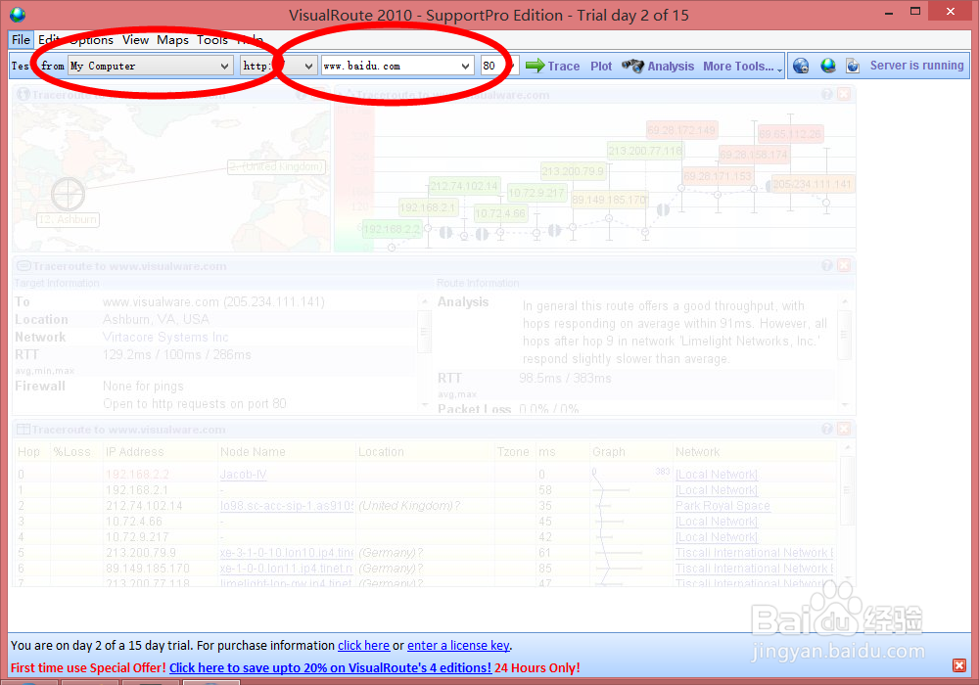Open the www.baidu.com address dropdown list
Image resolution: width=979 pixels, height=685 pixels.
(465, 67)
